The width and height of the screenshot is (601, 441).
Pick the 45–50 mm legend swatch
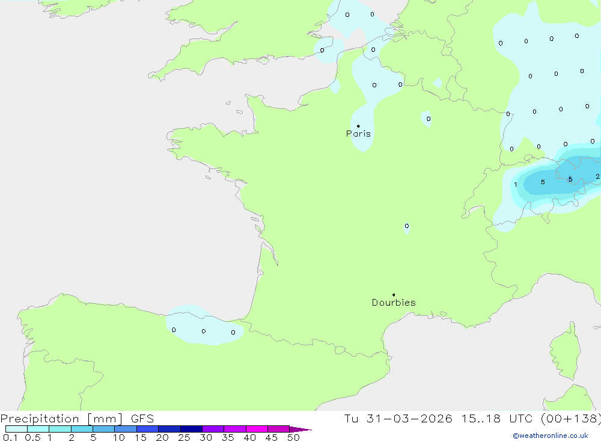279,429
